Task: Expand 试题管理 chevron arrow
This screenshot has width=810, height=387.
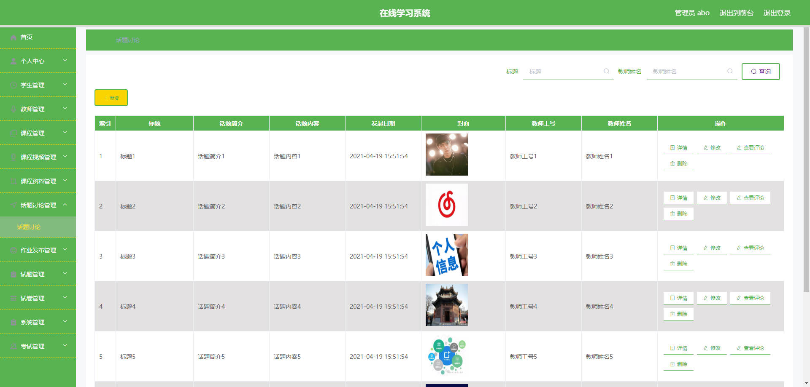Action: pyautogui.click(x=65, y=274)
